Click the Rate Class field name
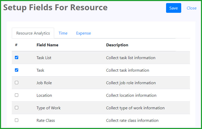Screen dimensions: 202x129 (46, 120)
